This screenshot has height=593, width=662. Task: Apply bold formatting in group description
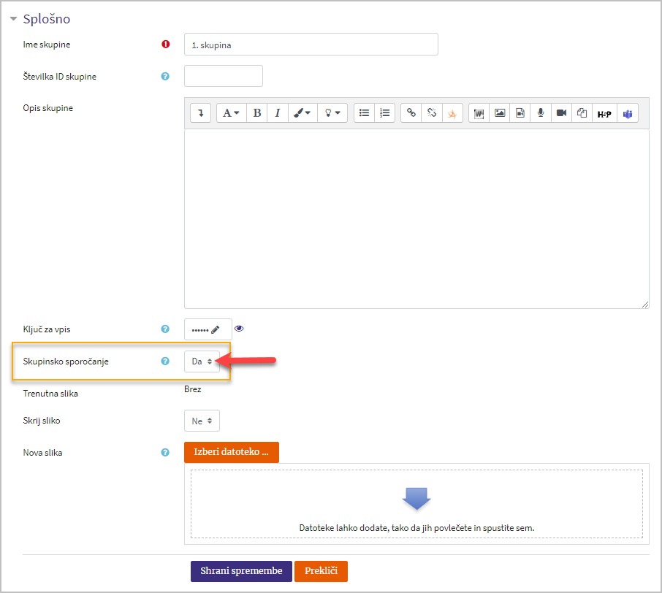256,113
